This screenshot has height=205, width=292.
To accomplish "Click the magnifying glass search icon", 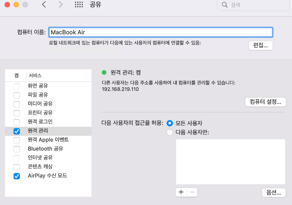I will click(x=225, y=5).
